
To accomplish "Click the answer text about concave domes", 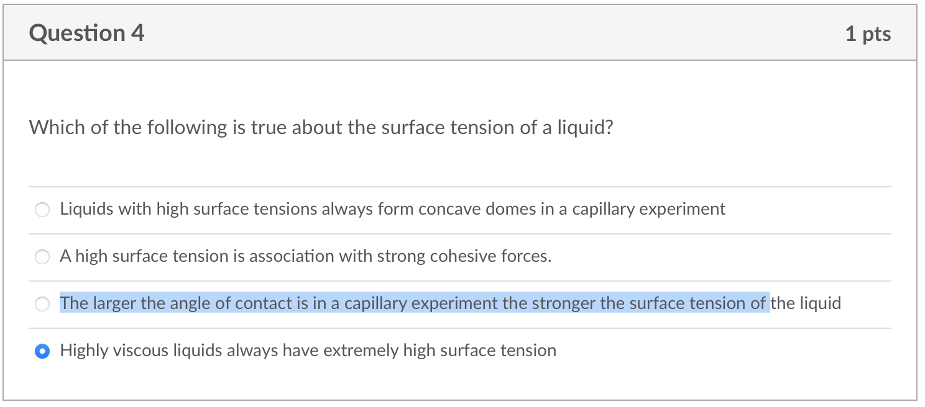I will point(392,210).
